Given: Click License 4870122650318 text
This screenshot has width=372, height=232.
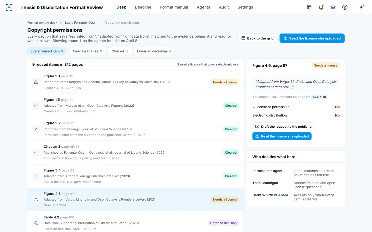Looking at the screenshot, I should (x=62, y=88).
